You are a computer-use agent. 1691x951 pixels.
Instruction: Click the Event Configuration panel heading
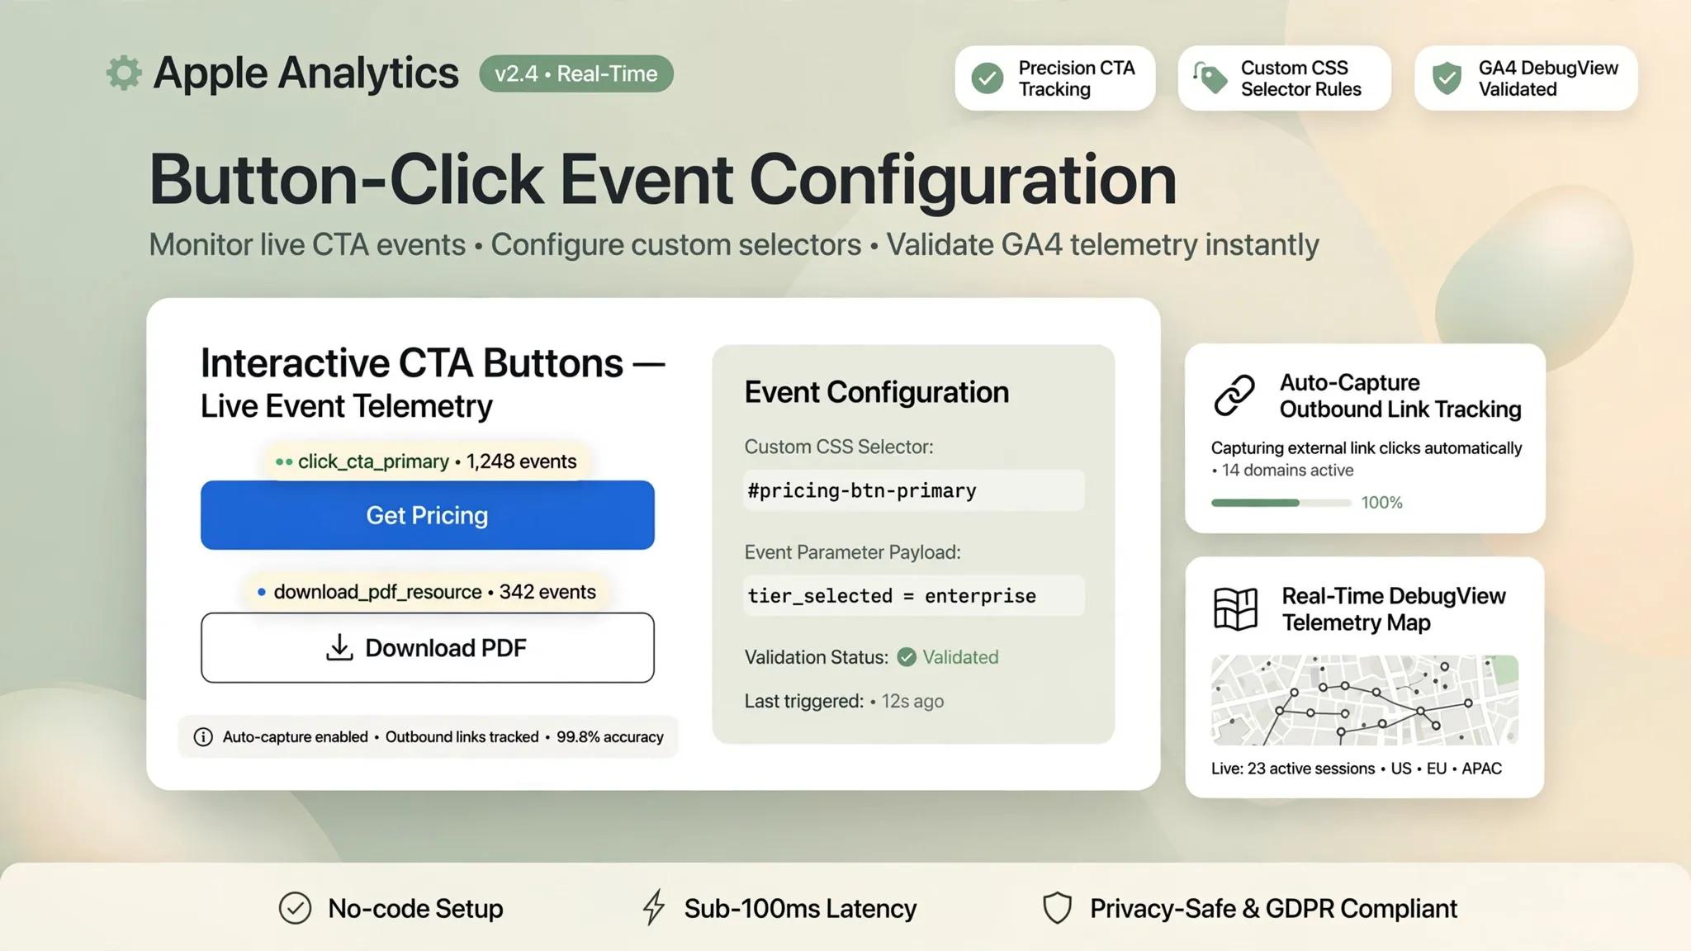click(877, 392)
